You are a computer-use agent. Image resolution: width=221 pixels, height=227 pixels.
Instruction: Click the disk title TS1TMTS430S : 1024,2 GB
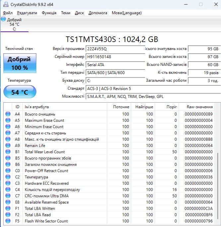[112, 39]
